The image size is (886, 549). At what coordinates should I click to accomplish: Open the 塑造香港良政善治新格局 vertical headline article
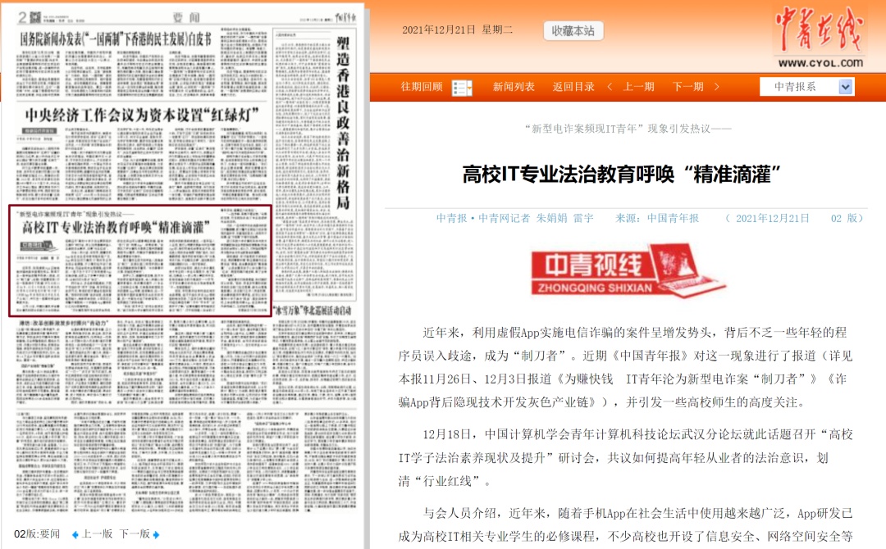pyautogui.click(x=344, y=123)
